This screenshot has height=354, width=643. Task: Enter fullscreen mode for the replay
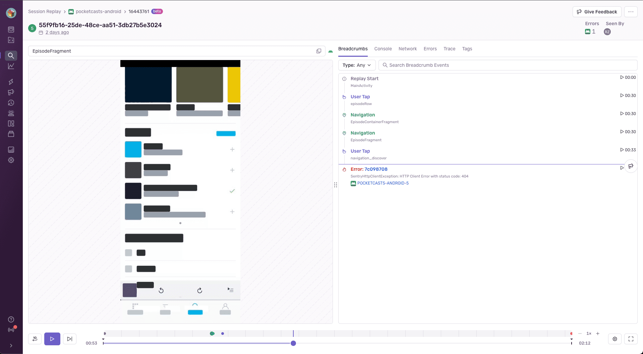click(x=631, y=339)
